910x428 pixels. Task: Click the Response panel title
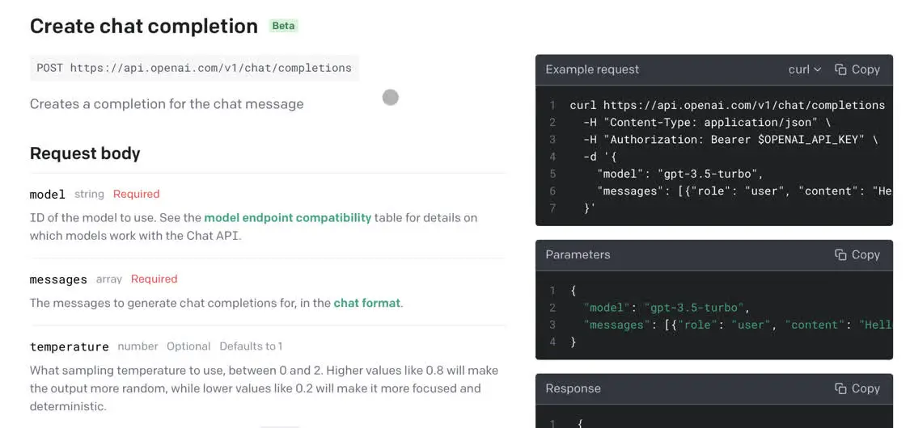pos(573,388)
